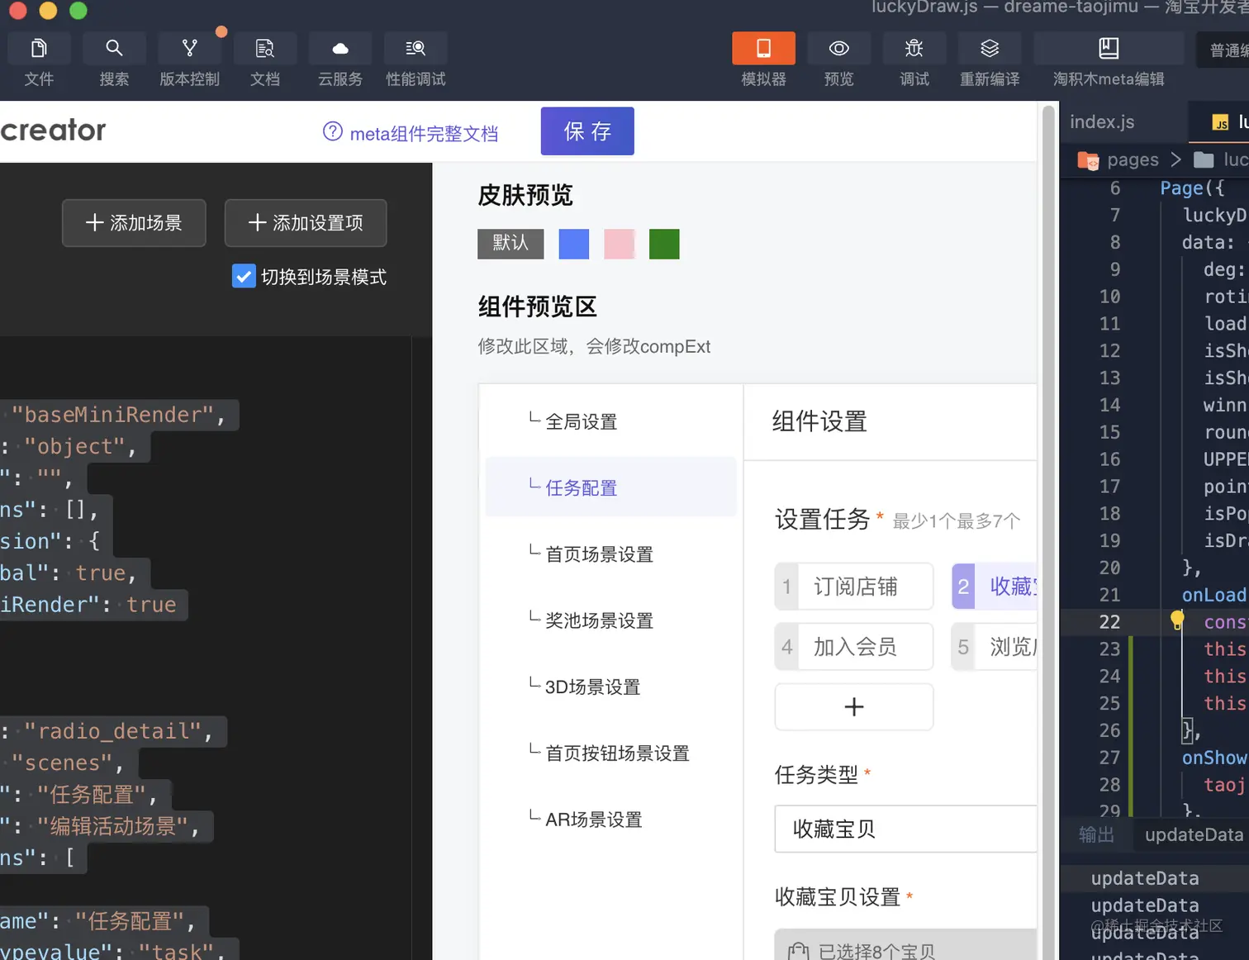
Task: Start 性能调试 performance profiling
Action: [415, 59]
